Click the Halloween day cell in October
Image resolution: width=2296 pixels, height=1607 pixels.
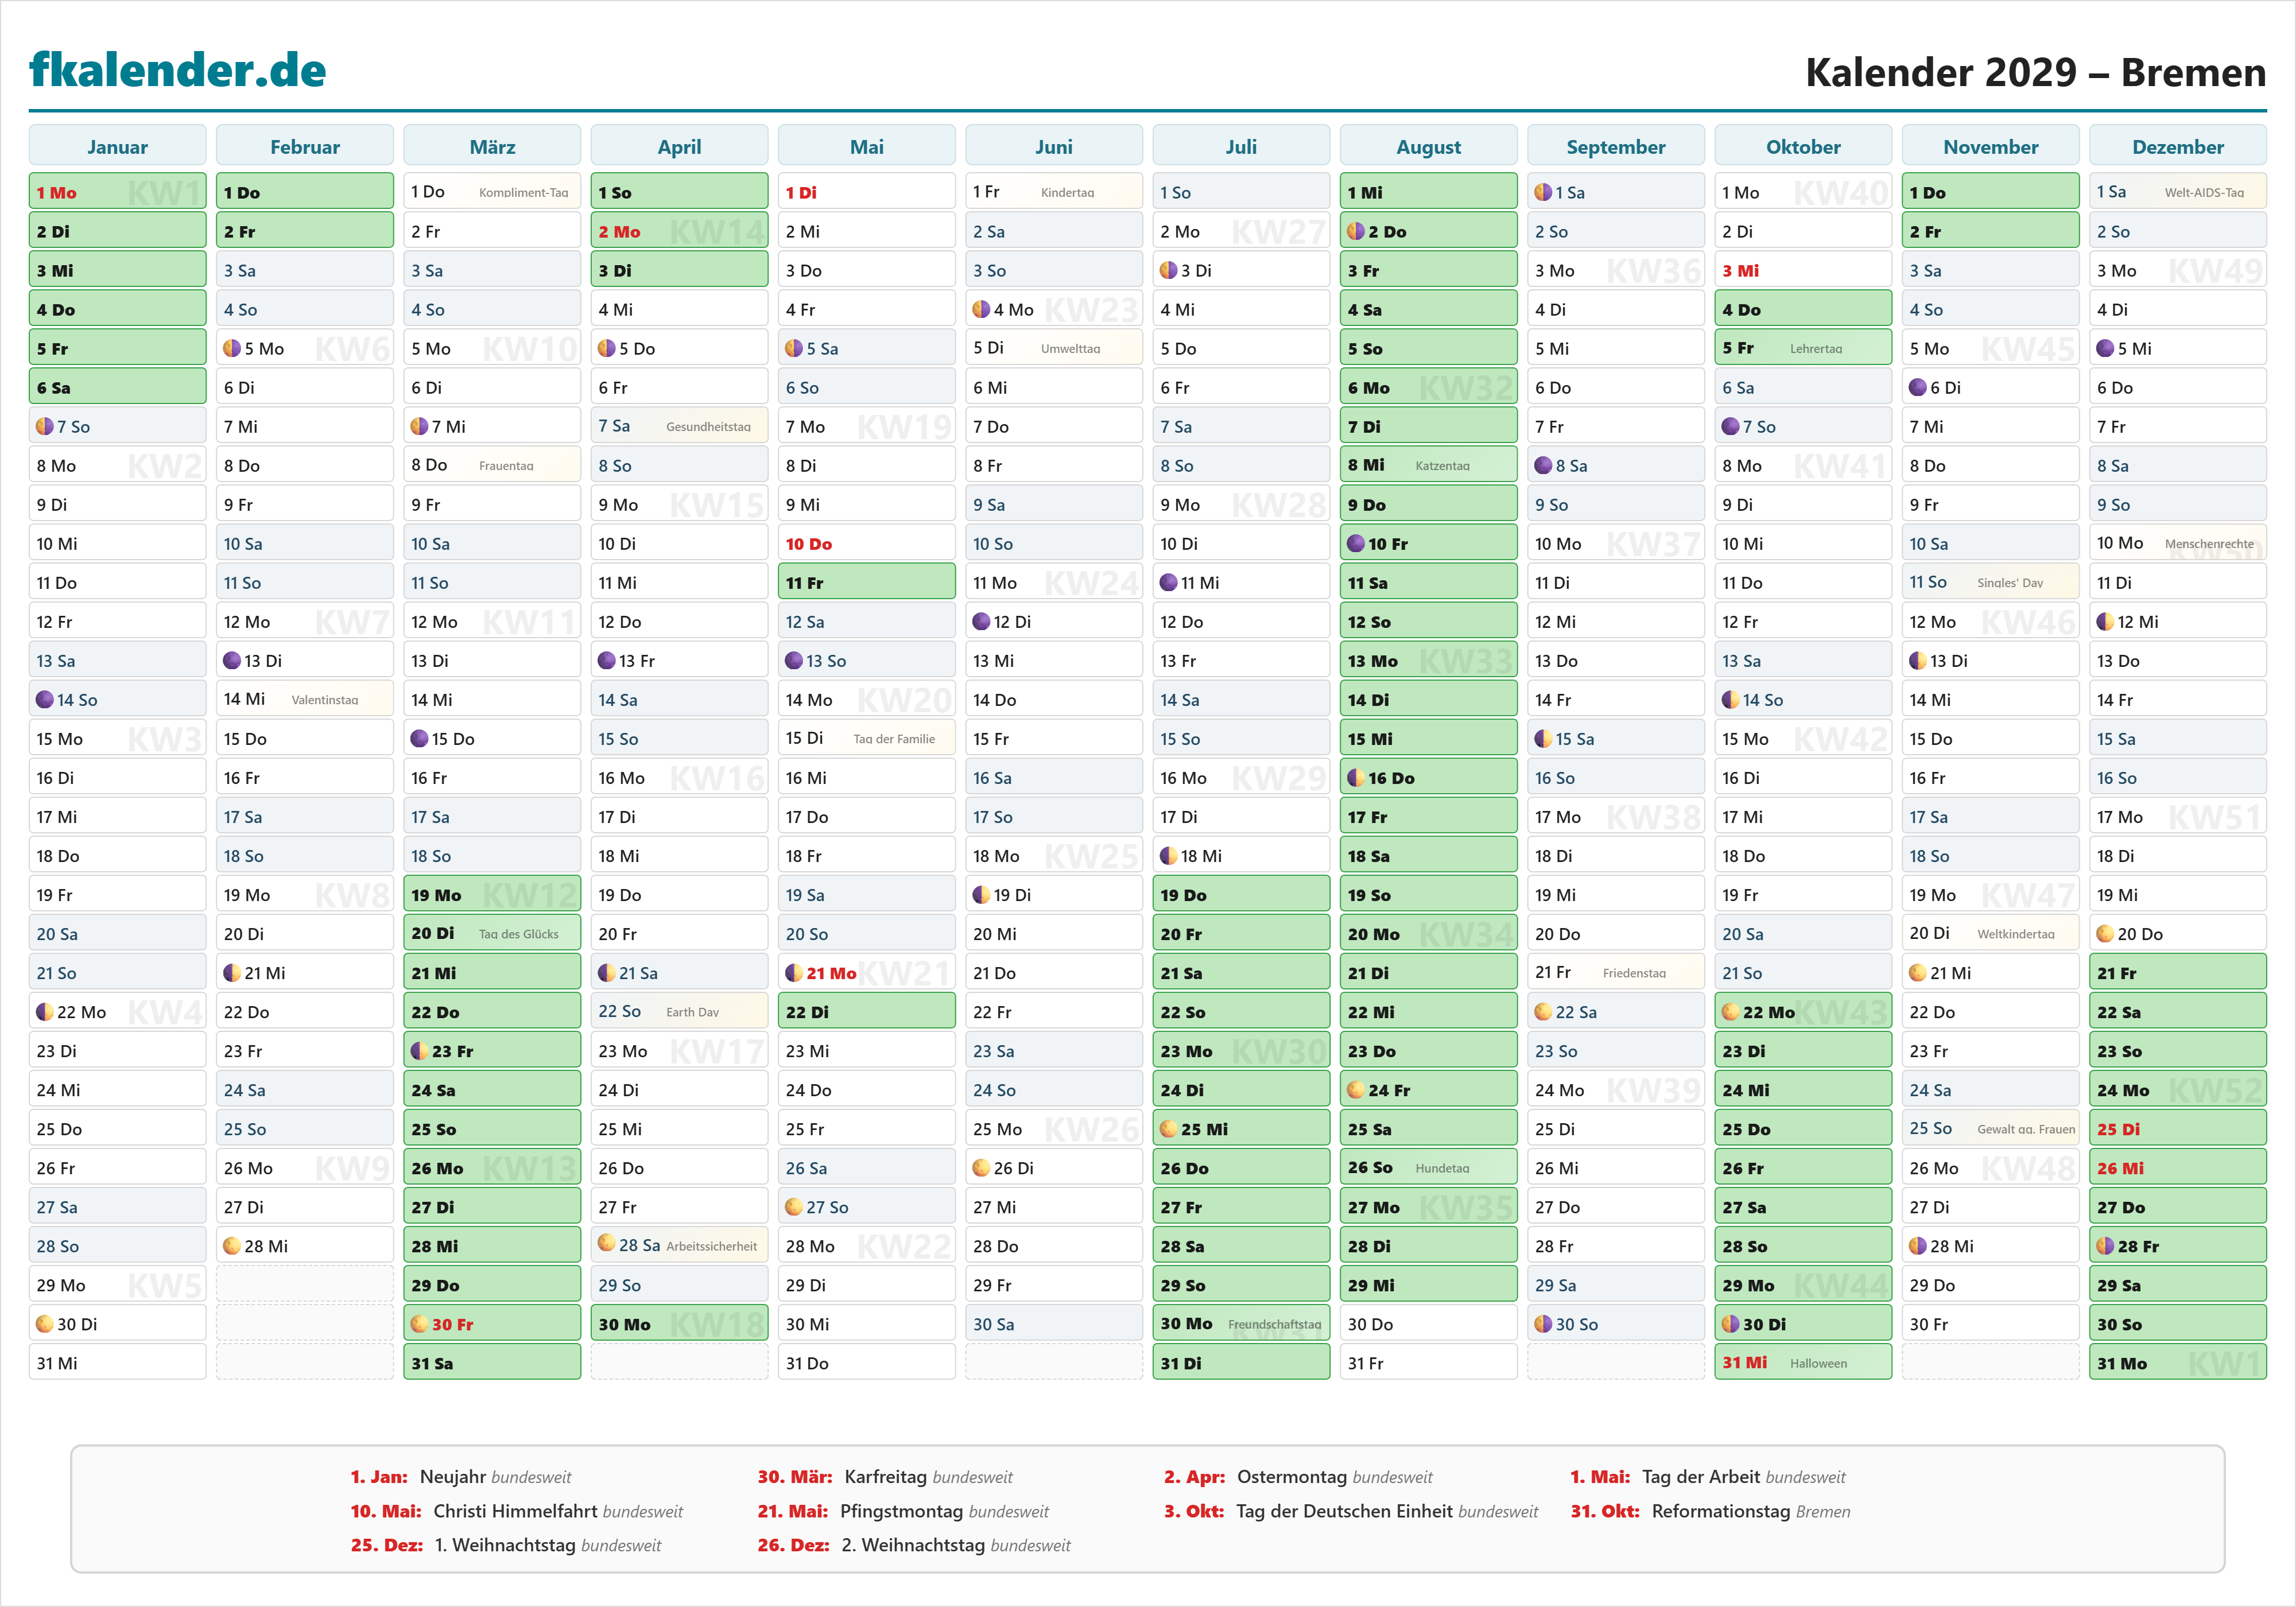tap(1802, 1363)
